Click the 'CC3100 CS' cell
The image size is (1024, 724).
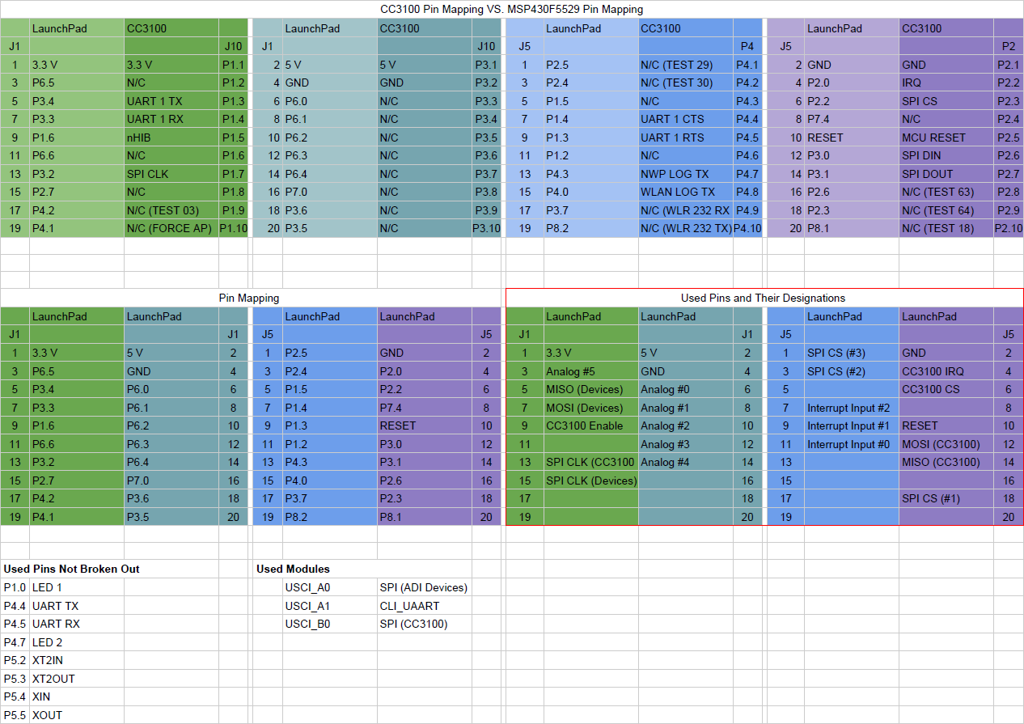[x=946, y=389]
